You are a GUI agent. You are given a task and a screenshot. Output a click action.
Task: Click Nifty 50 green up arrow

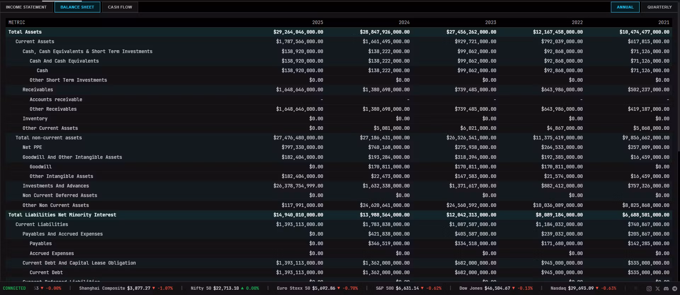click(x=242, y=288)
